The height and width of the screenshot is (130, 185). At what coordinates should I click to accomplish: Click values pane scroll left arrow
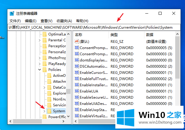(76, 121)
